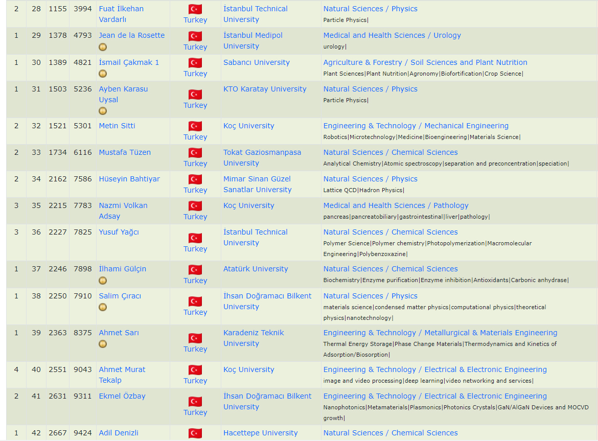This screenshot has height=441, width=598.
Task: Go to Metin Sitti's profile
Action: (117, 126)
